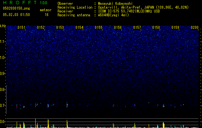
Task: Click the bright echo cluster after 0158
Action: tap(163, 106)
